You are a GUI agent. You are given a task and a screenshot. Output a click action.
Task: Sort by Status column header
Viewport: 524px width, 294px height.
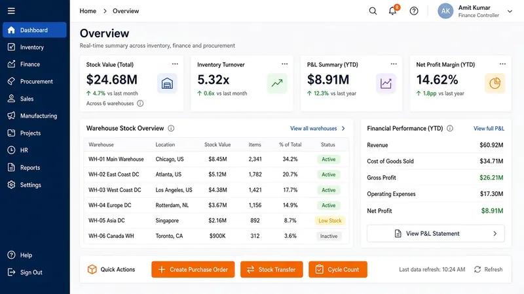pos(328,144)
